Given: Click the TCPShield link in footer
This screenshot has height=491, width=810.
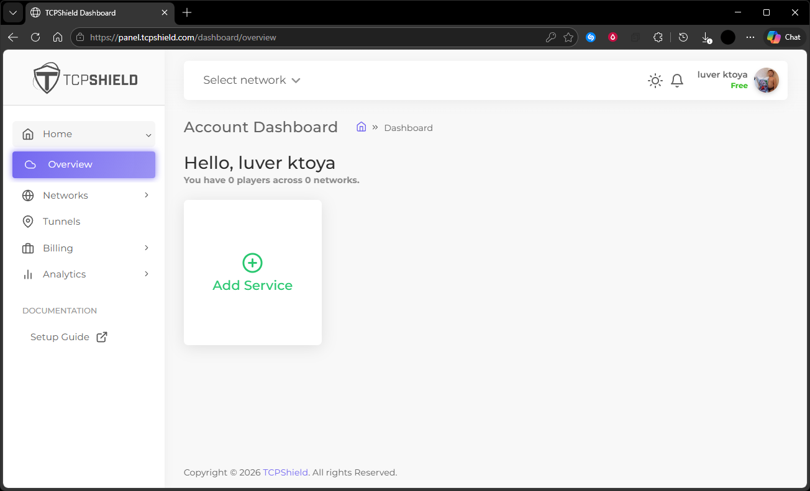Looking at the screenshot, I should tap(285, 472).
